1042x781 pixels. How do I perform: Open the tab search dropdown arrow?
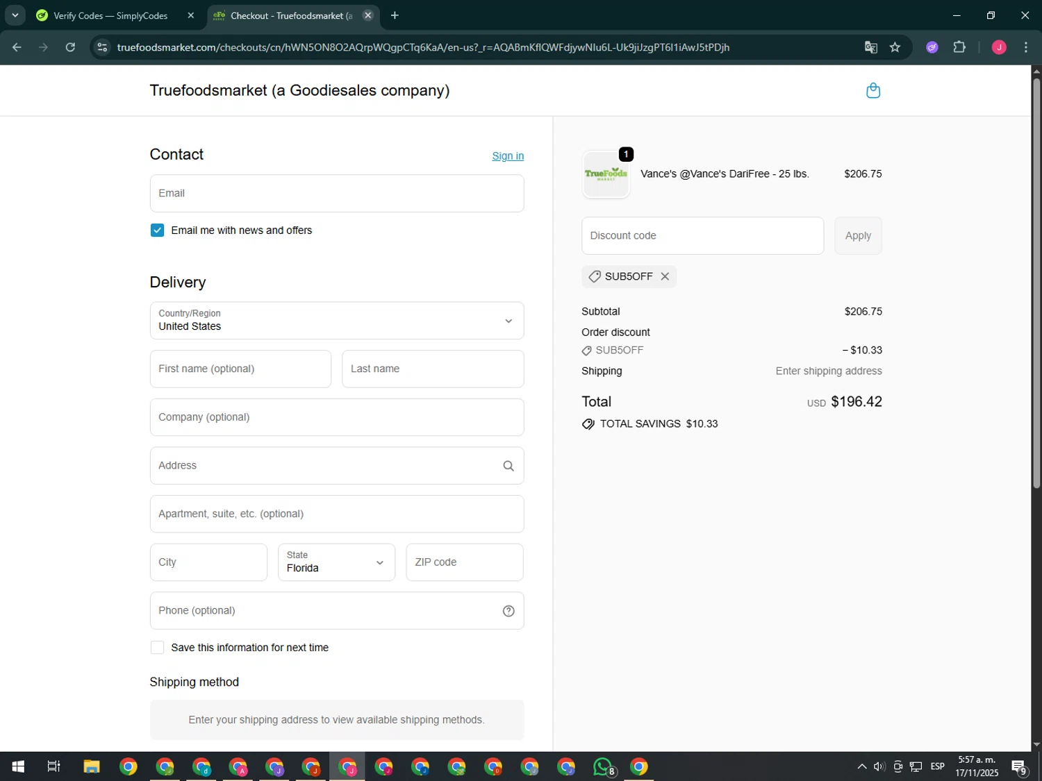click(x=15, y=15)
